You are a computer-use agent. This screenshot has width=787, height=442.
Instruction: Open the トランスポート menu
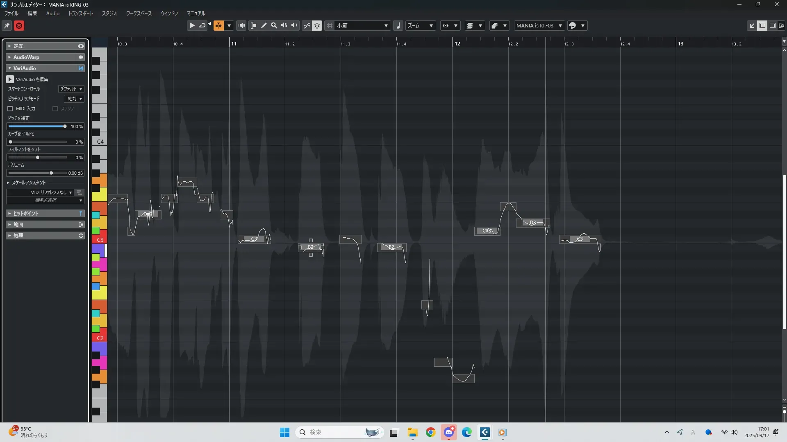pos(80,14)
